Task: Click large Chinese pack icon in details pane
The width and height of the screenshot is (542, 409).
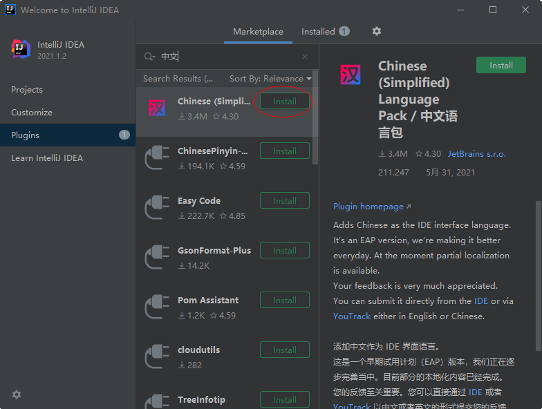Action: (x=351, y=75)
